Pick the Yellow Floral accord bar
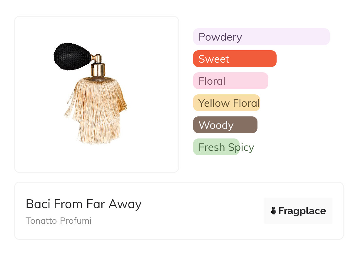358x254 pixels. click(x=226, y=103)
